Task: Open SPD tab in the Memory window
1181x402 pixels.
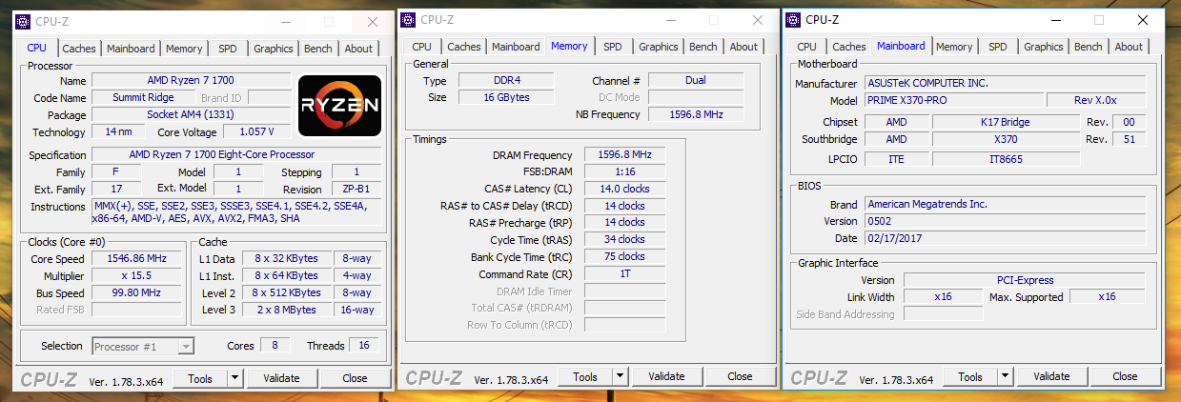Action: point(613,47)
